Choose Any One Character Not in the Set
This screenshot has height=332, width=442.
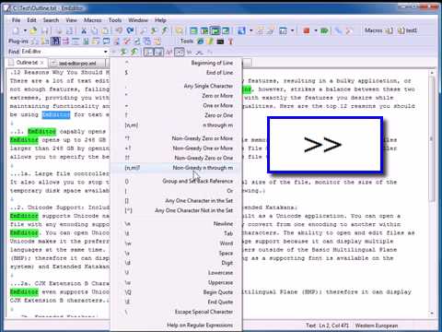point(177,210)
